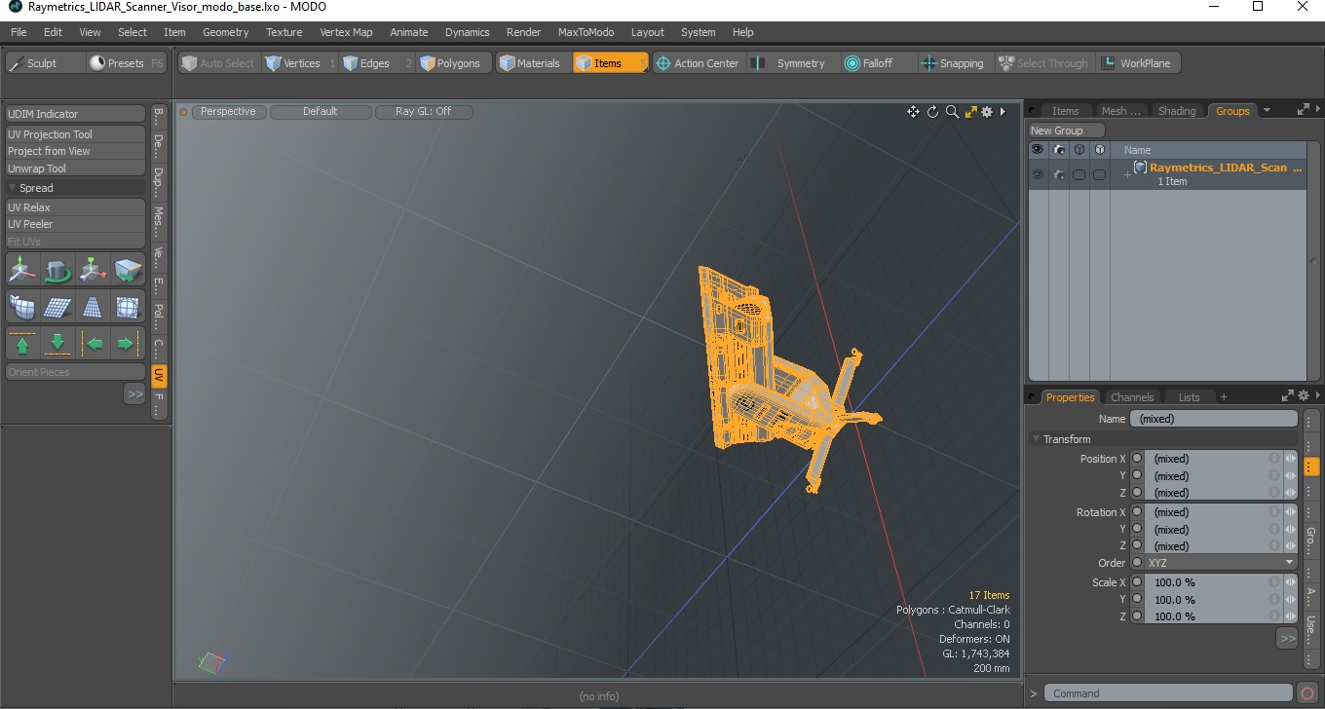This screenshot has height=709, width=1325.
Task: Toggle visibility eye of Raymetrics_LIDAR_Scan group
Action: pos(1038,174)
